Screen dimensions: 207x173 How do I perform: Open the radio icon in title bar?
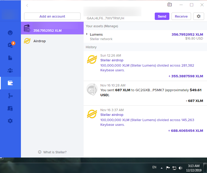point(170,5)
